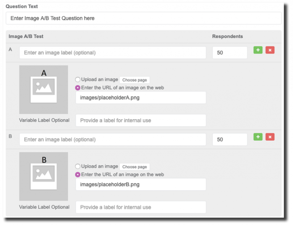Viewport: 293px width, 225px height.
Task: Click the respondents count field for B
Action: point(230,139)
